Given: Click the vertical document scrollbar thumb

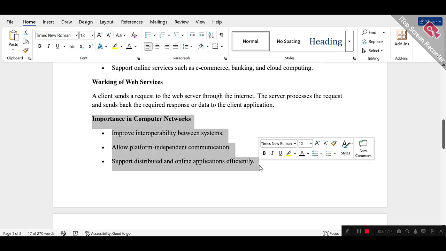Looking at the screenshot, I should point(444,134).
